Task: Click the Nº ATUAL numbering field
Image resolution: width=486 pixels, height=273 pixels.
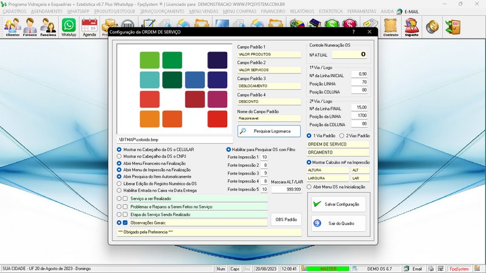Action: pos(349,55)
